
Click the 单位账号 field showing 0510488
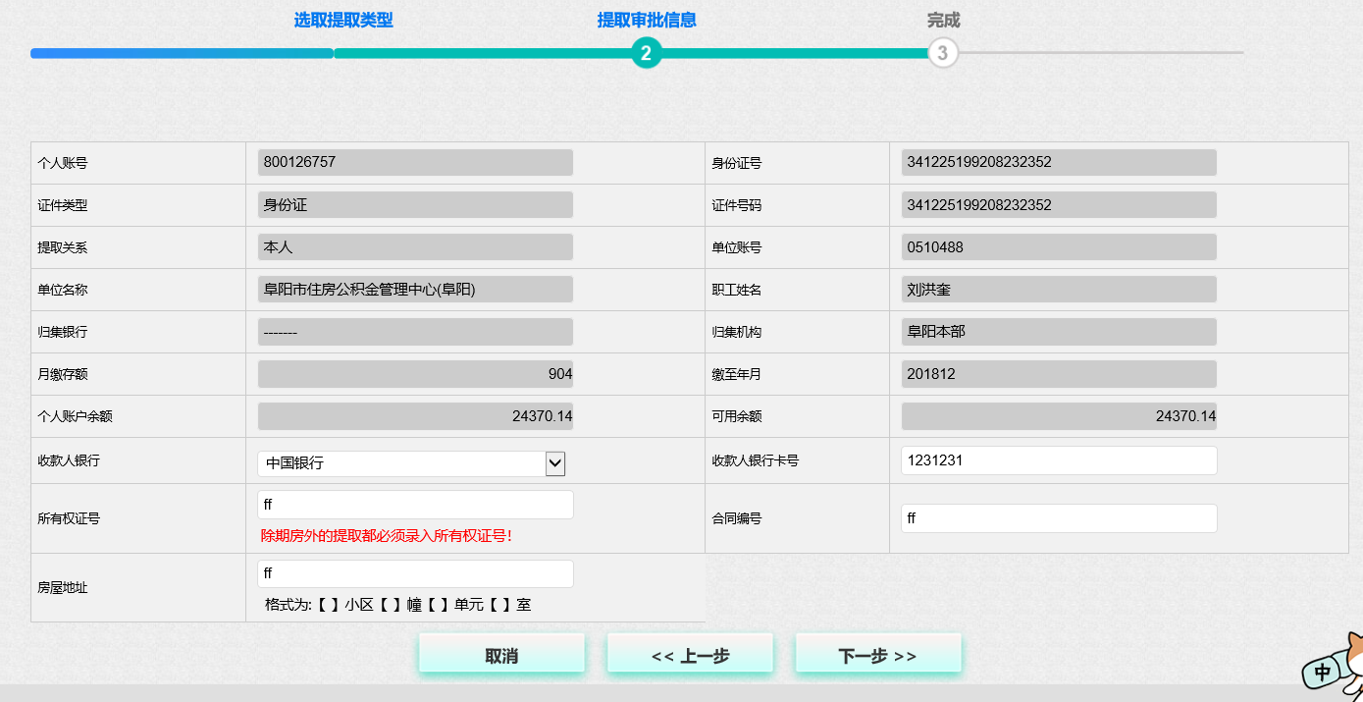(x=1059, y=247)
